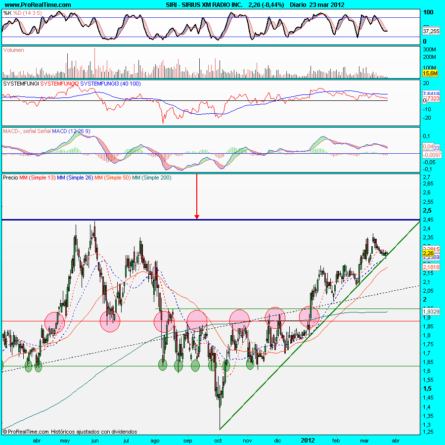
Task: Click the 0,1 MACD scale label at top
Action: [x=426, y=136]
